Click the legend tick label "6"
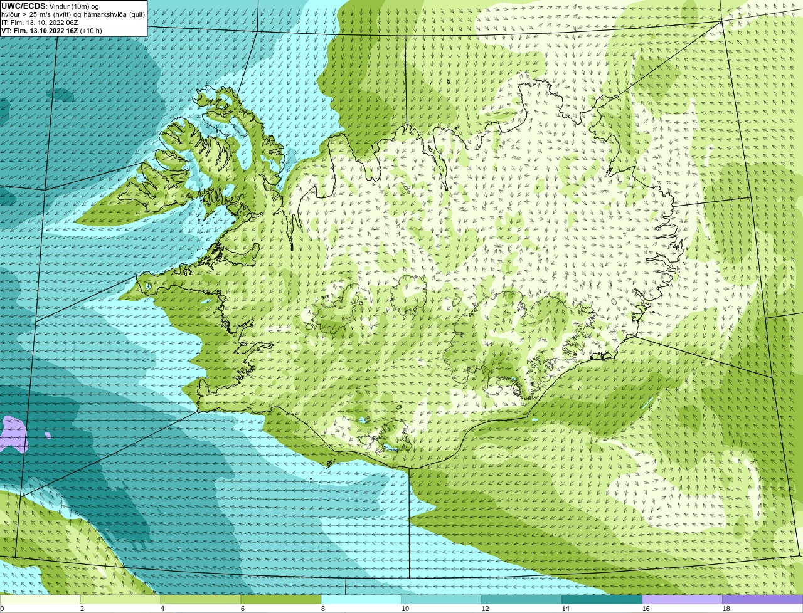 (243, 609)
